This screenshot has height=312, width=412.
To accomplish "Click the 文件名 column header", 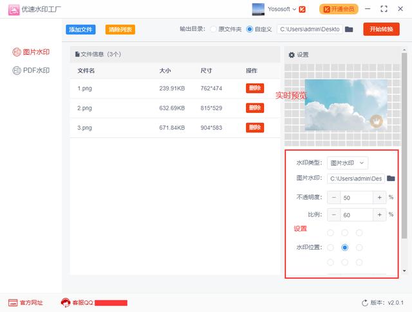I will tap(86, 71).
